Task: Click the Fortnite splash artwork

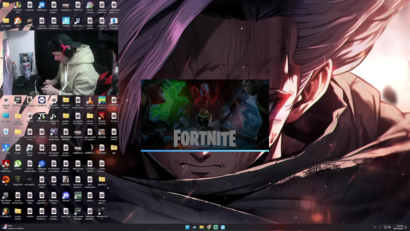Action: (205, 115)
